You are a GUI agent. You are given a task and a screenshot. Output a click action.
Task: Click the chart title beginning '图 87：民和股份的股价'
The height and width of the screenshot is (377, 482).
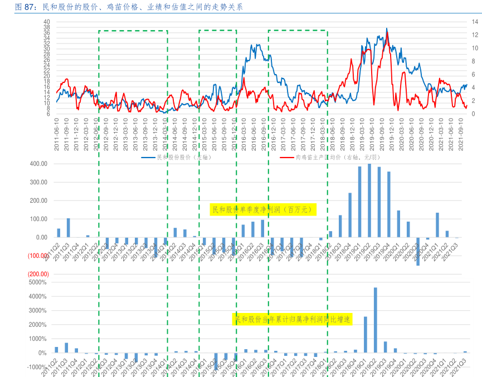click(129, 7)
